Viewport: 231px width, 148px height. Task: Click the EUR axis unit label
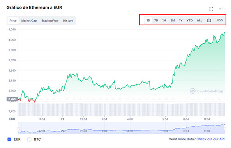[x=12, y=119]
